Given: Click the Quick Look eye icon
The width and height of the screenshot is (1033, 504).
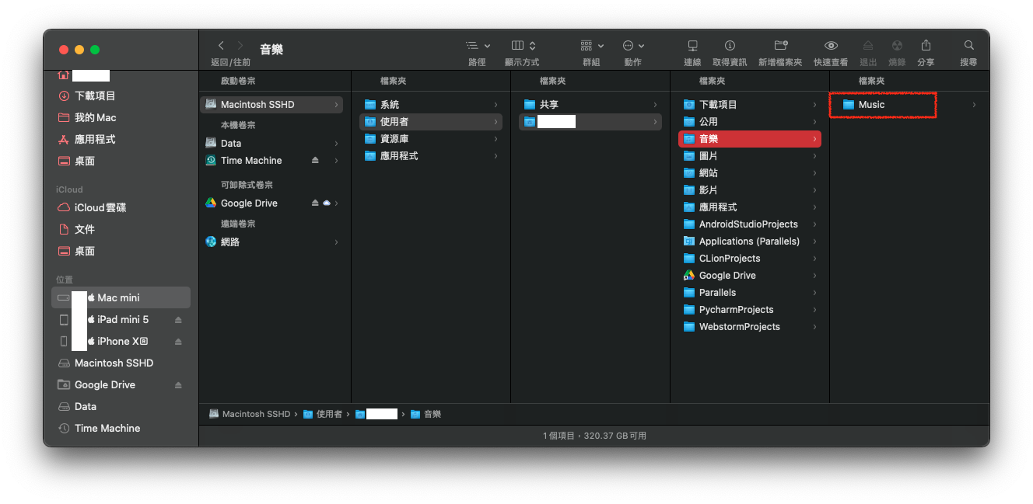Looking at the screenshot, I should 831,46.
